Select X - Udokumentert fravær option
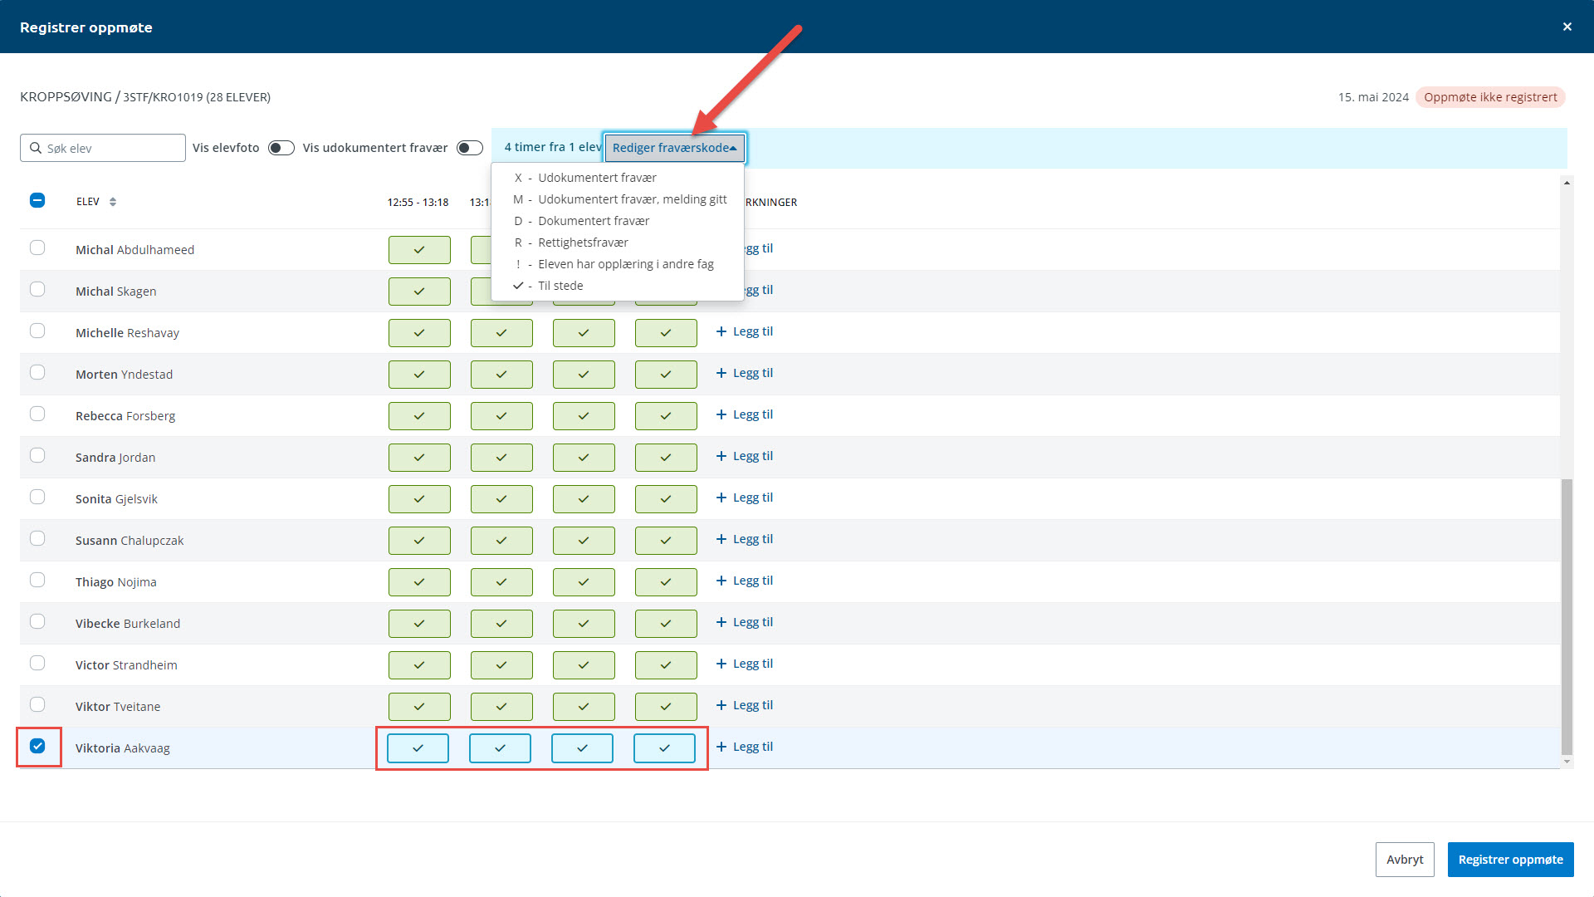This screenshot has width=1594, height=897. point(618,178)
